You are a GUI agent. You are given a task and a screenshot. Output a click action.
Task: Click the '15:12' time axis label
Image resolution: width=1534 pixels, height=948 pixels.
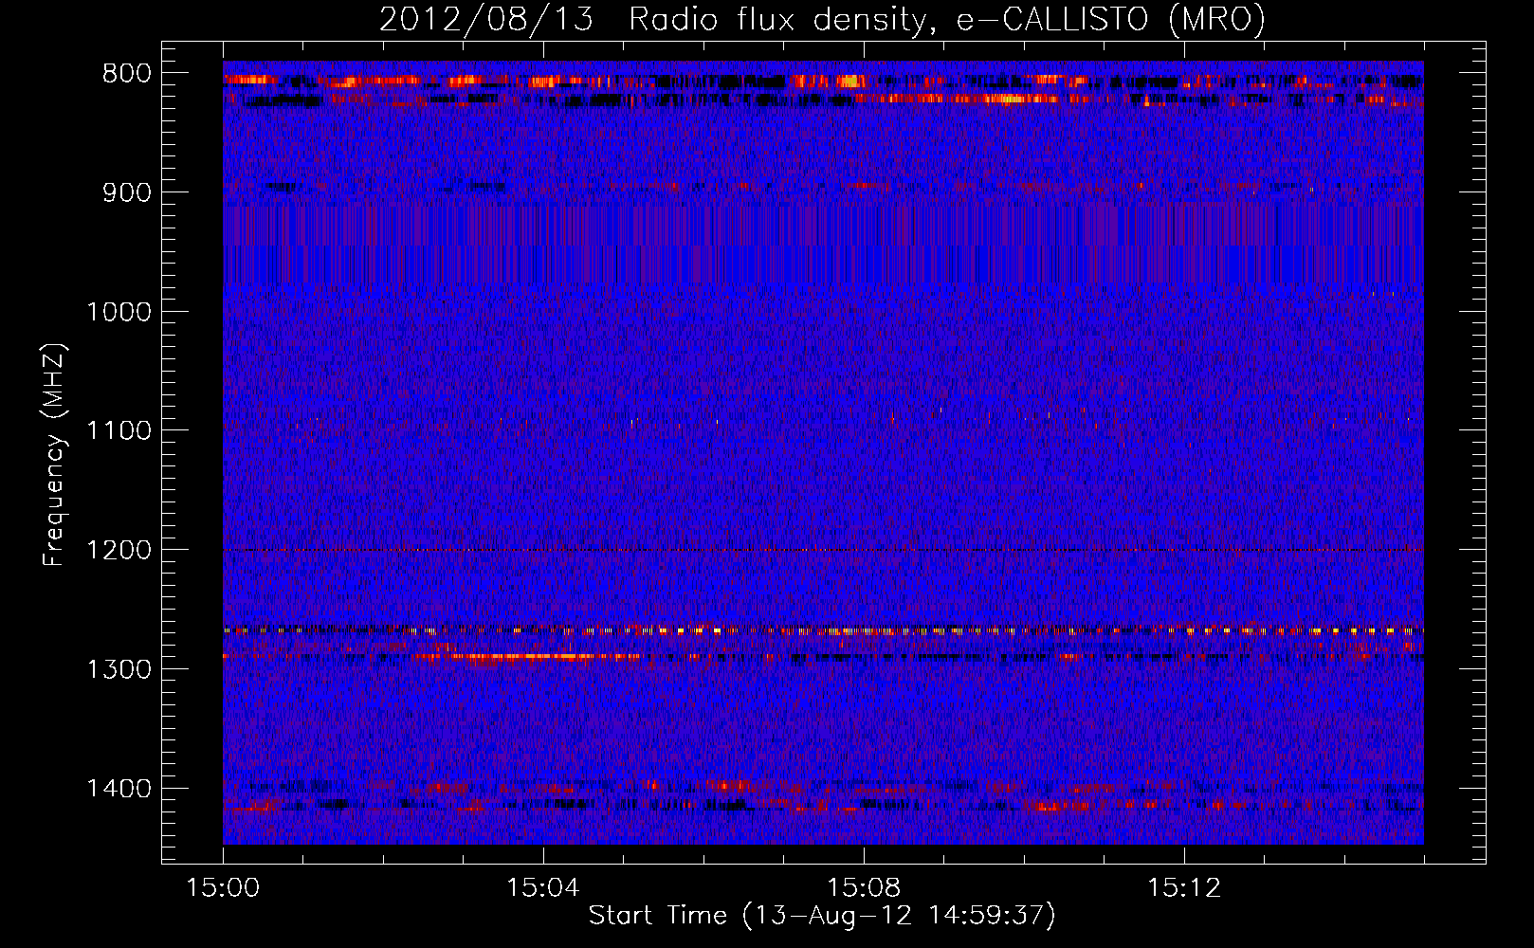pyautogui.click(x=1183, y=888)
